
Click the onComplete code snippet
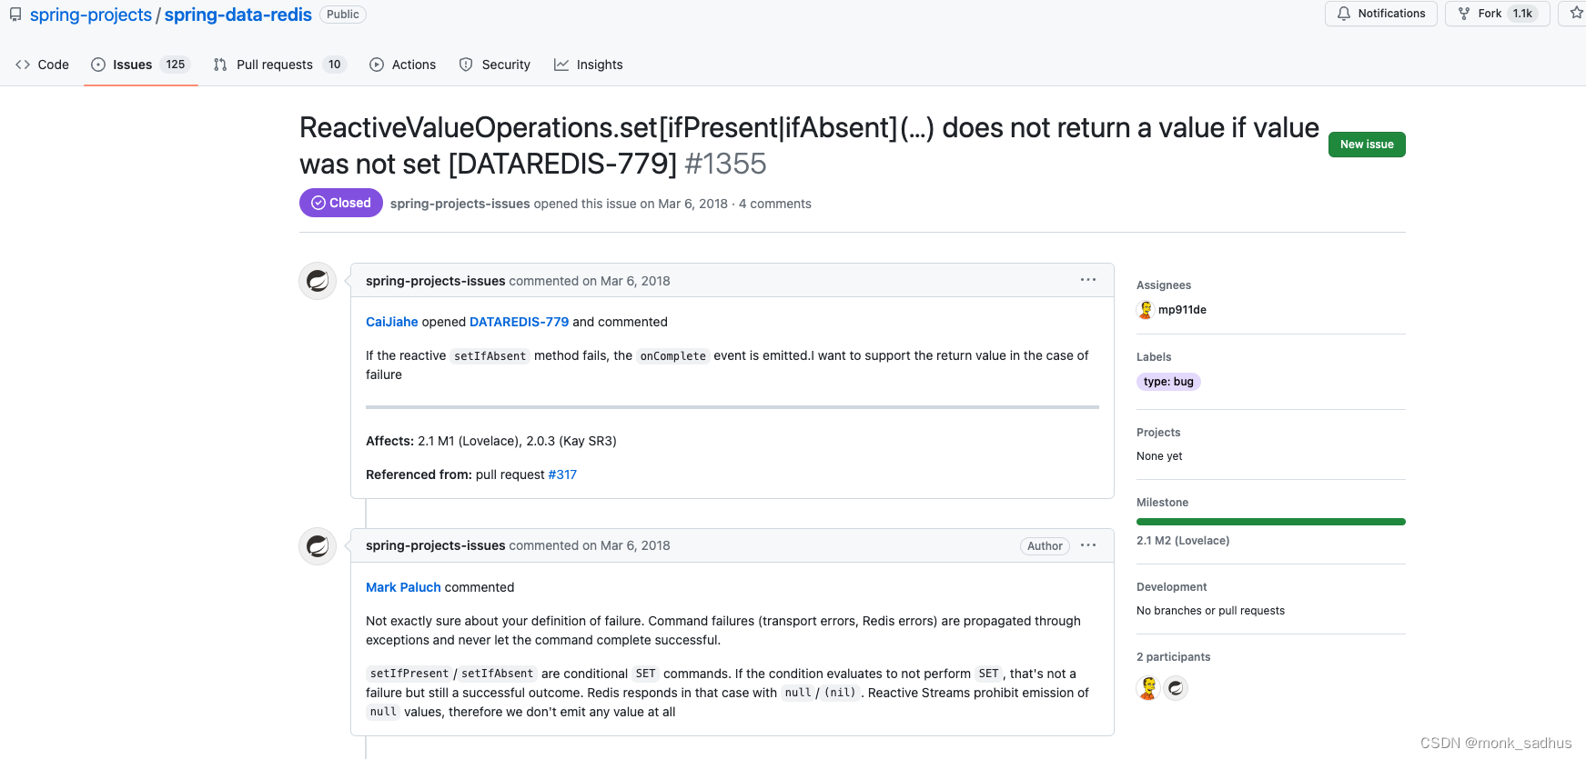pos(673,356)
